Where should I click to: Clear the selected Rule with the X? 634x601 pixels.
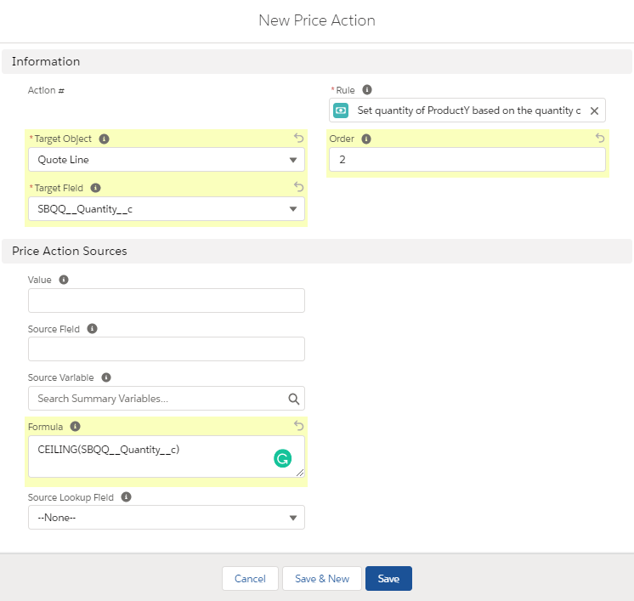[594, 111]
